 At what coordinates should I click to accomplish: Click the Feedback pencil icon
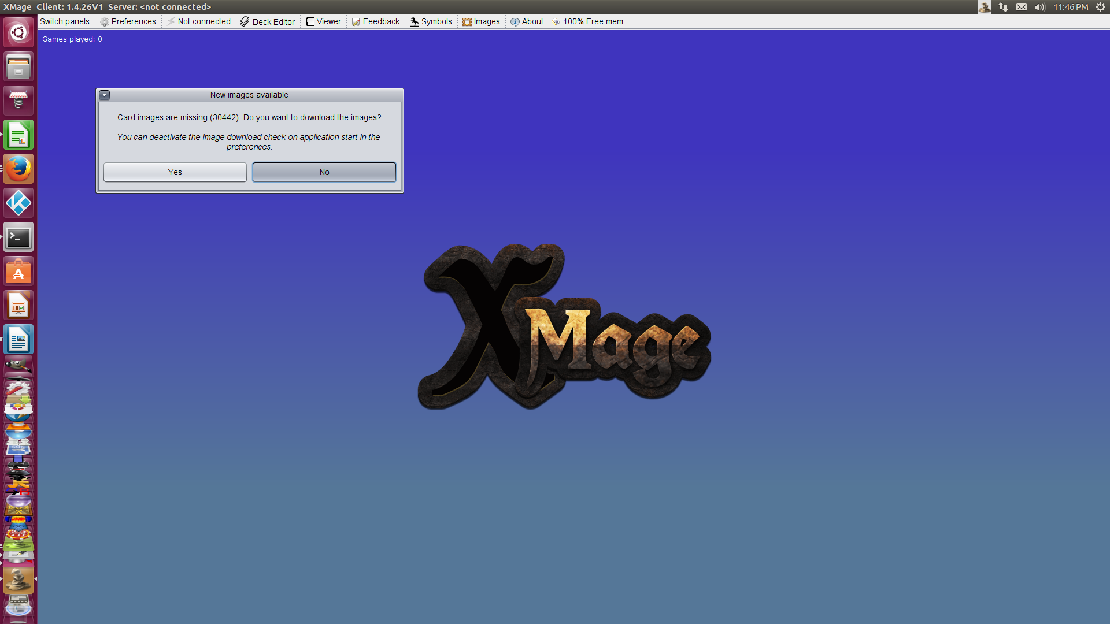pos(356,22)
